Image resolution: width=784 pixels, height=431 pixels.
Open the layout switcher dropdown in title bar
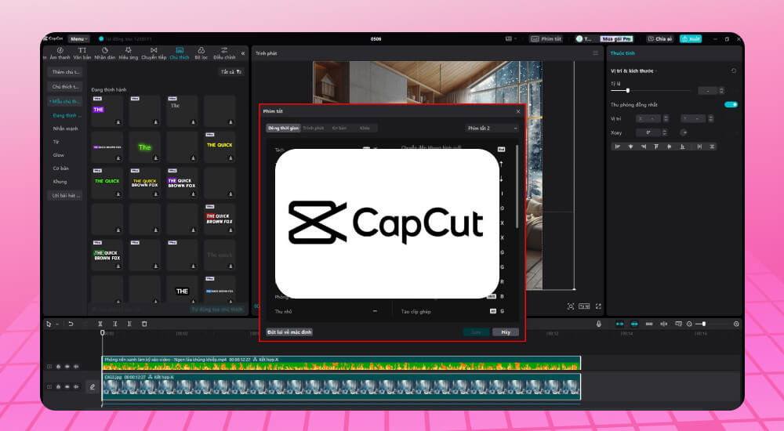(510, 39)
